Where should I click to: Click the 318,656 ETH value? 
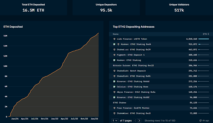pyautogui.click(x=193, y=60)
